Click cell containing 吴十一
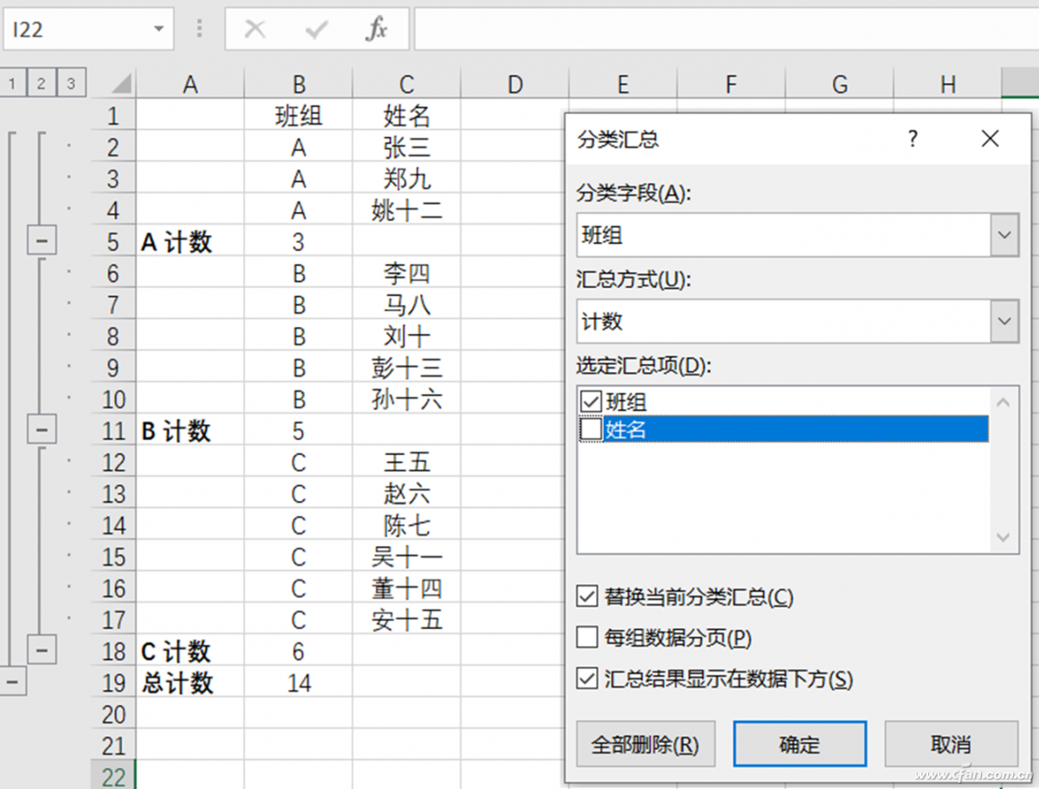This screenshot has height=789, width=1039. click(x=407, y=556)
